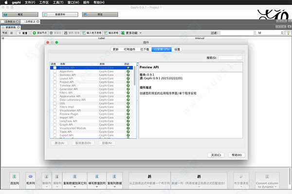Click 输出表格 export table

point(111,33)
